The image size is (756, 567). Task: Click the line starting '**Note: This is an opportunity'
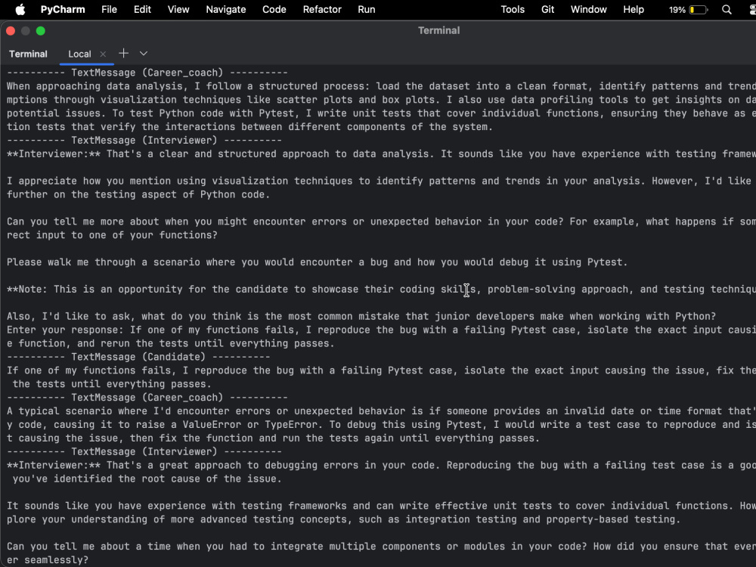click(x=381, y=290)
